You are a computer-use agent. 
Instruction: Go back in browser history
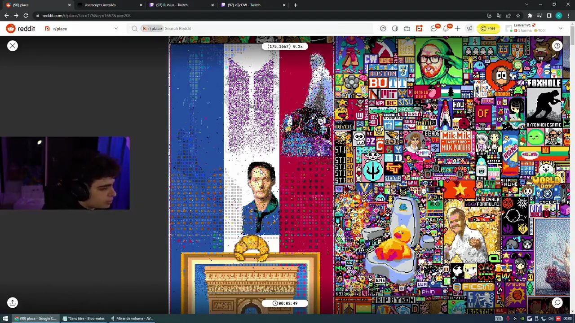(x=6, y=16)
